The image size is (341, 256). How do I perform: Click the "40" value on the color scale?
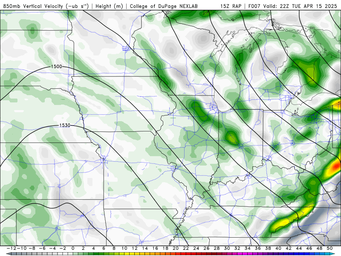(278, 248)
